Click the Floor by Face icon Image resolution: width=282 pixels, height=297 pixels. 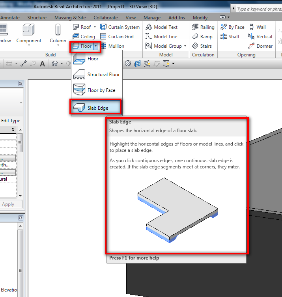(79, 90)
